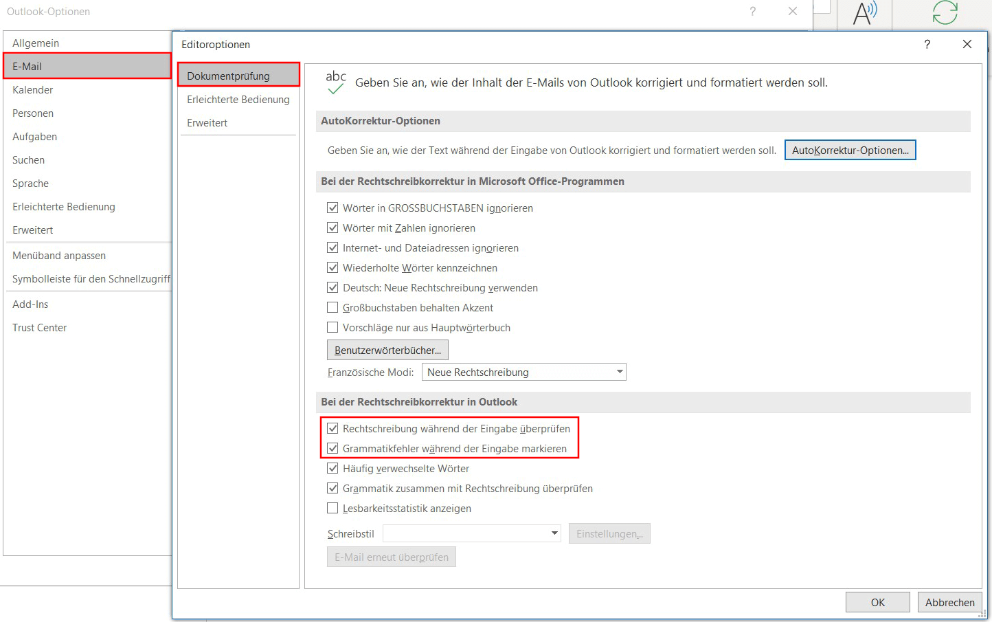
Task: Toggle Rechtschreibung während der Eingabe überprüfen
Action: coord(332,428)
